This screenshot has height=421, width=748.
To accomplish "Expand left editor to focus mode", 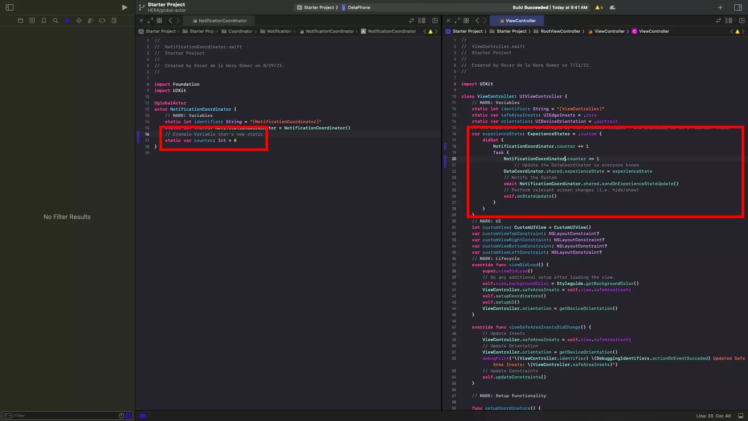I will coord(150,21).
